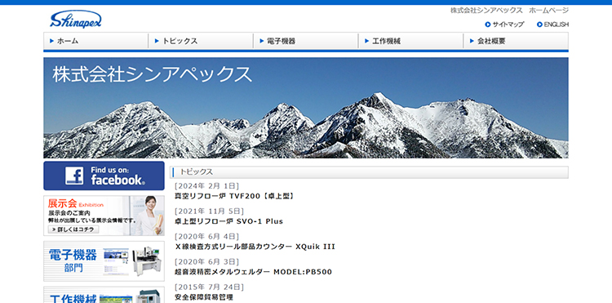Click the date [2020年 6月 3日]
612x303 pixels.
[x=207, y=261]
